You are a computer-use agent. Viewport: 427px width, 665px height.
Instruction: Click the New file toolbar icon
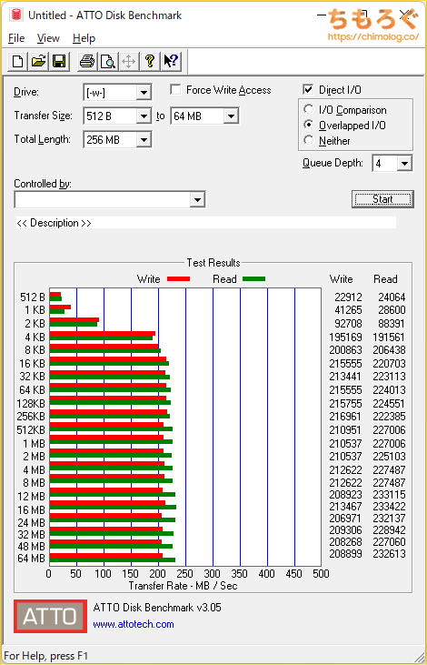tap(18, 62)
